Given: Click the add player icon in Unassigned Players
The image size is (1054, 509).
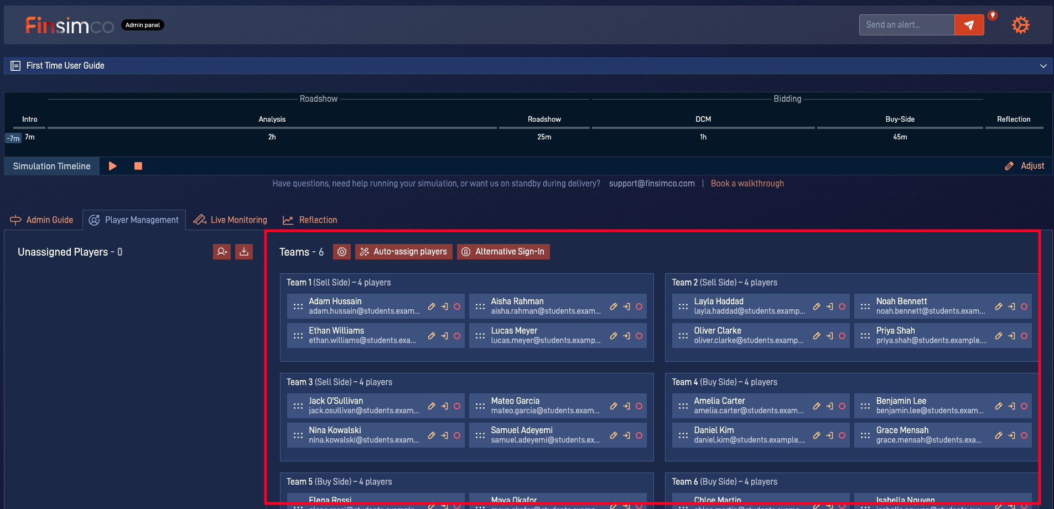Looking at the screenshot, I should point(222,252).
